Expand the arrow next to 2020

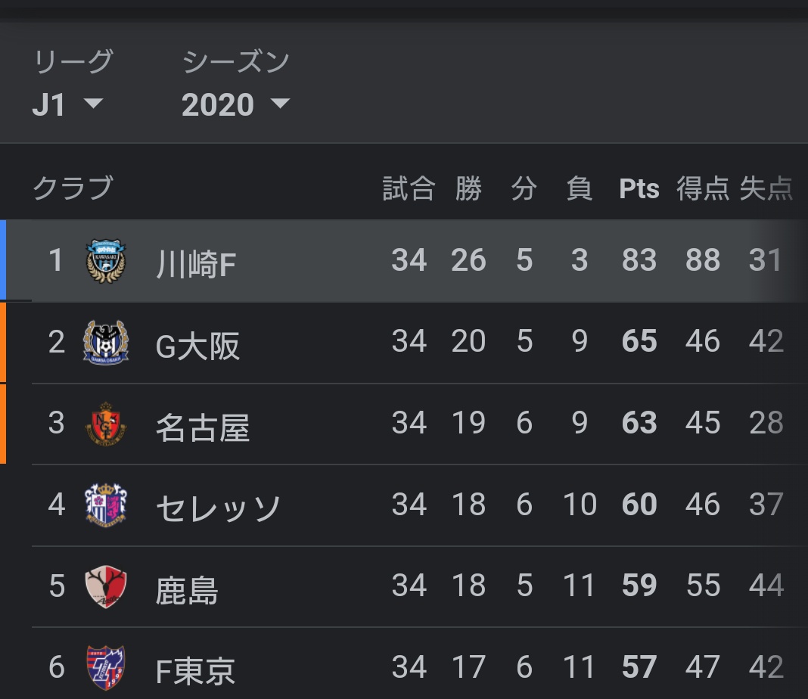[x=281, y=104]
